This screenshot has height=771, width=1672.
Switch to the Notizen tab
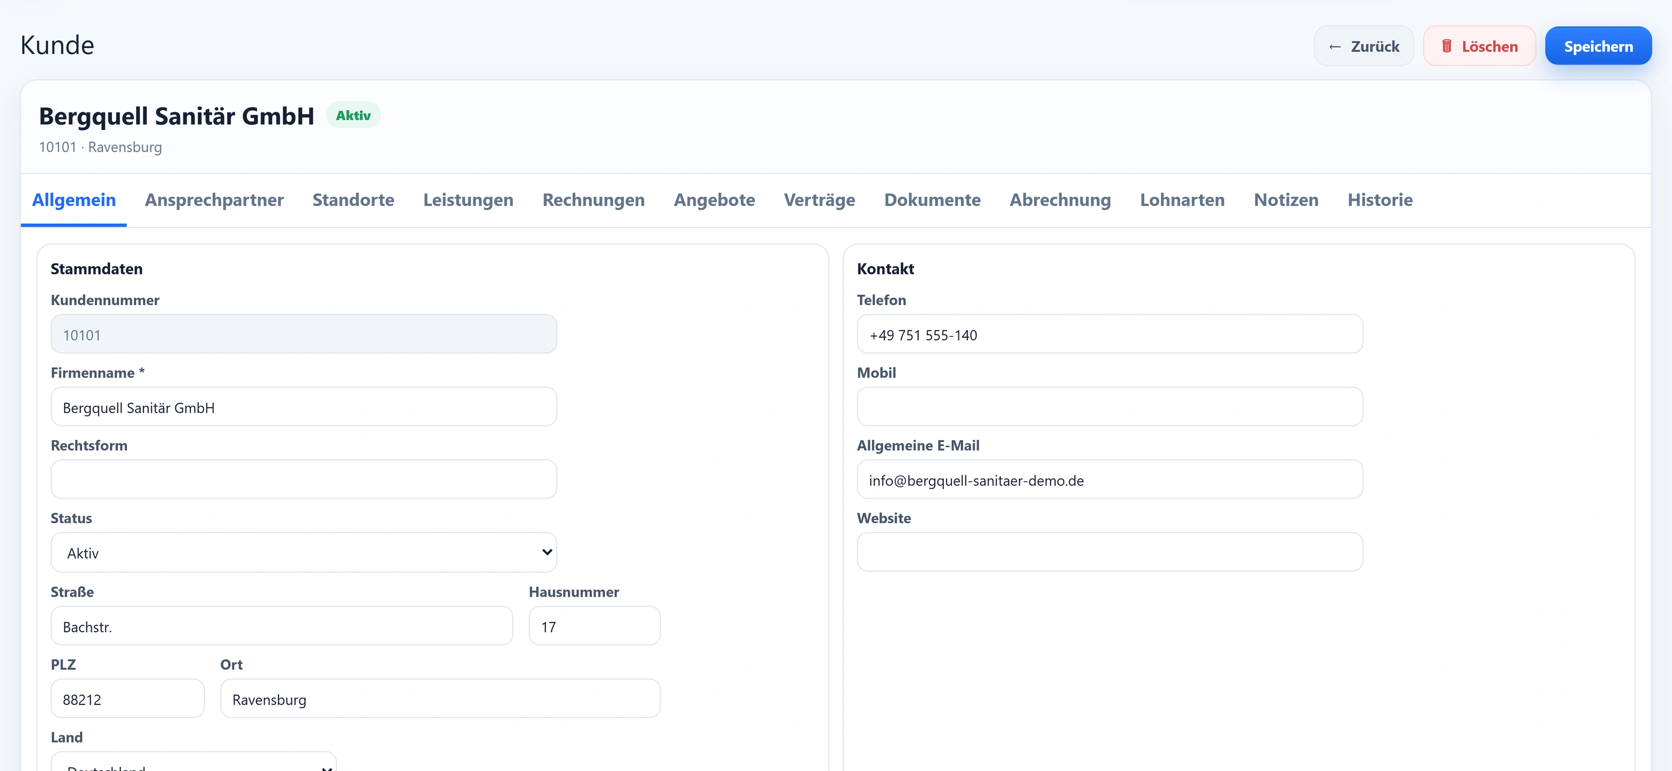(1286, 200)
